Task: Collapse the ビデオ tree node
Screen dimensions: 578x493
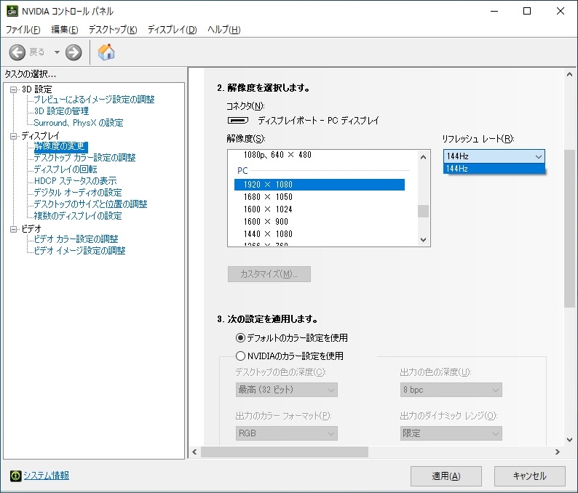Action: [x=14, y=229]
